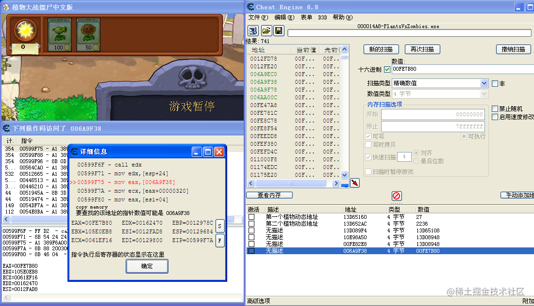Click the result list scroll-down arrow
Screen dimensions: 534x306
[344, 175]
